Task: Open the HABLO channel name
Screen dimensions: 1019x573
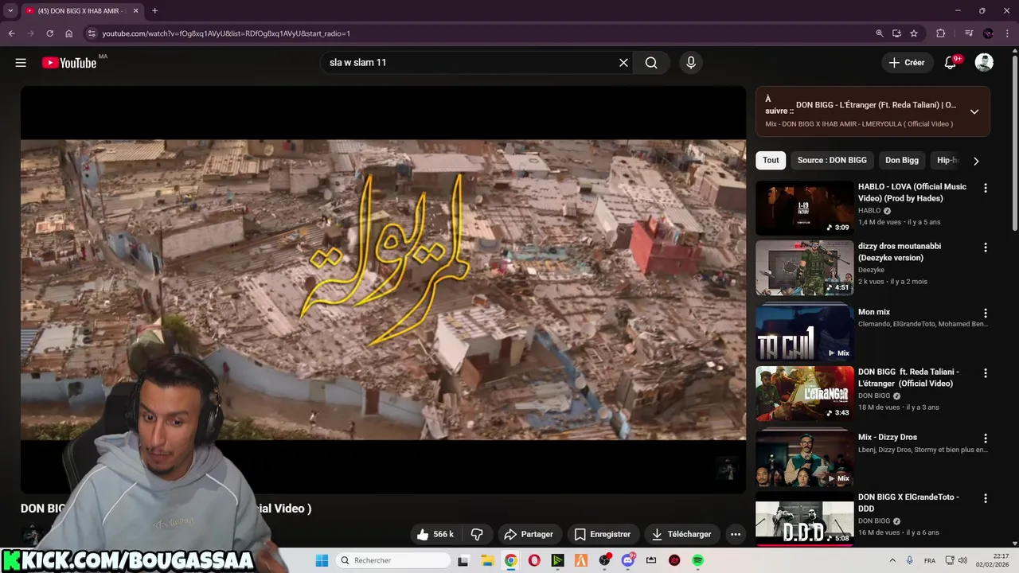Action: point(869,211)
